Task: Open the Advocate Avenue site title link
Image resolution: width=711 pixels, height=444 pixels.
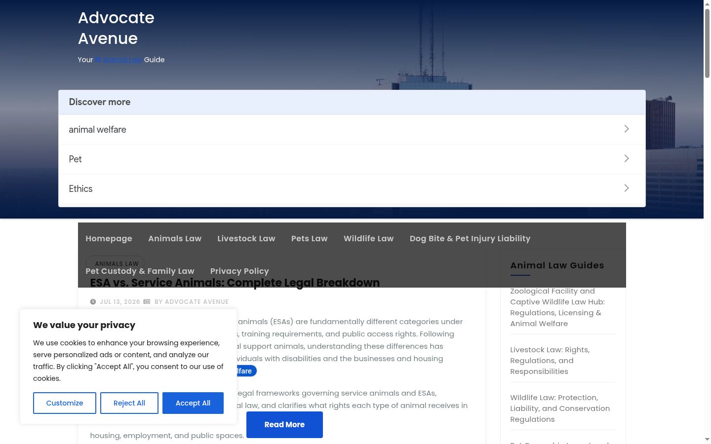Action: pyautogui.click(x=116, y=28)
